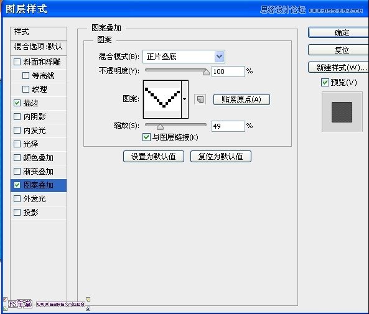Enable the 斜面和浮雕 checkbox
Viewport: 369px width, 314px height.
[x=17, y=62]
